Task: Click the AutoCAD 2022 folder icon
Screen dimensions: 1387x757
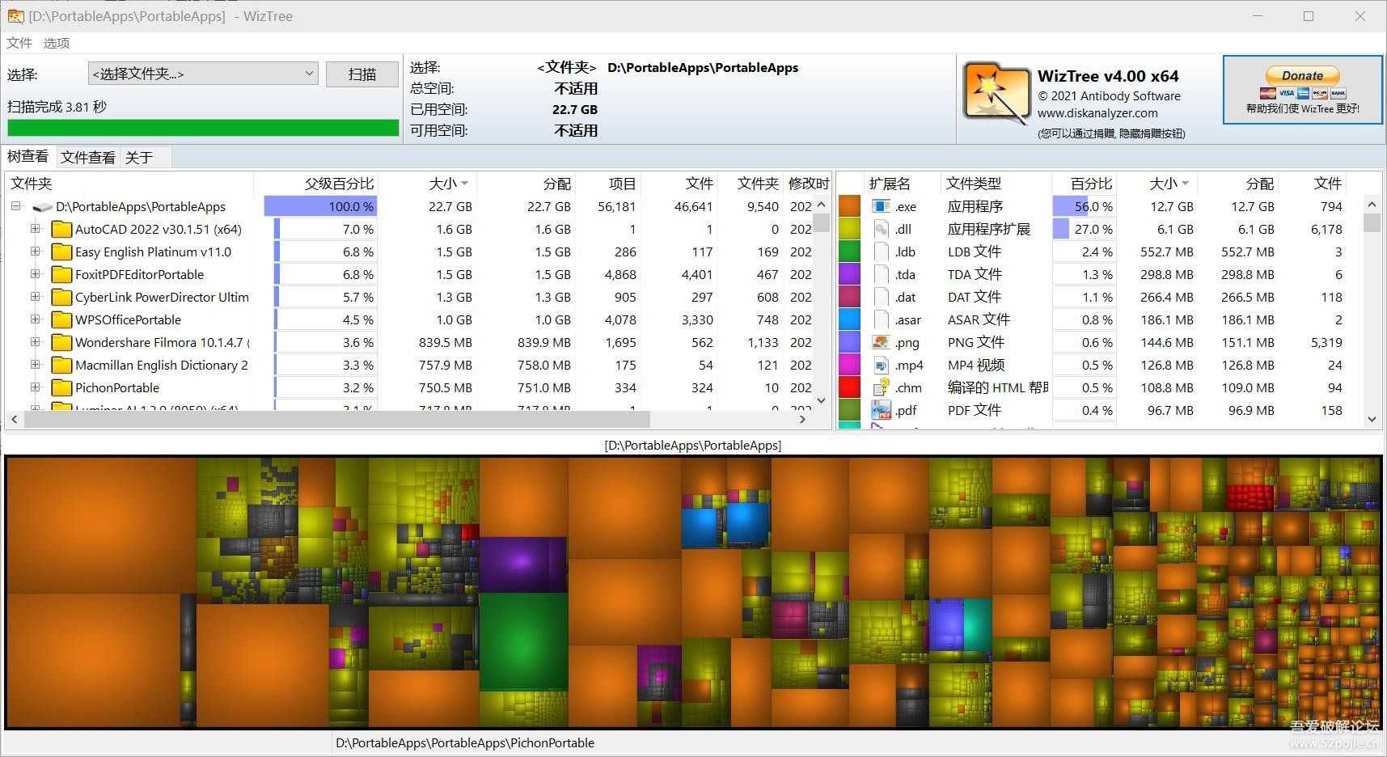Action: click(x=61, y=229)
